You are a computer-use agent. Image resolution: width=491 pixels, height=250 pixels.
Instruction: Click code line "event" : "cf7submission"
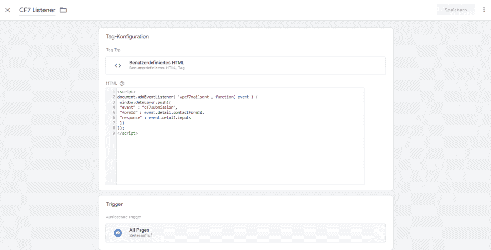[149, 107]
